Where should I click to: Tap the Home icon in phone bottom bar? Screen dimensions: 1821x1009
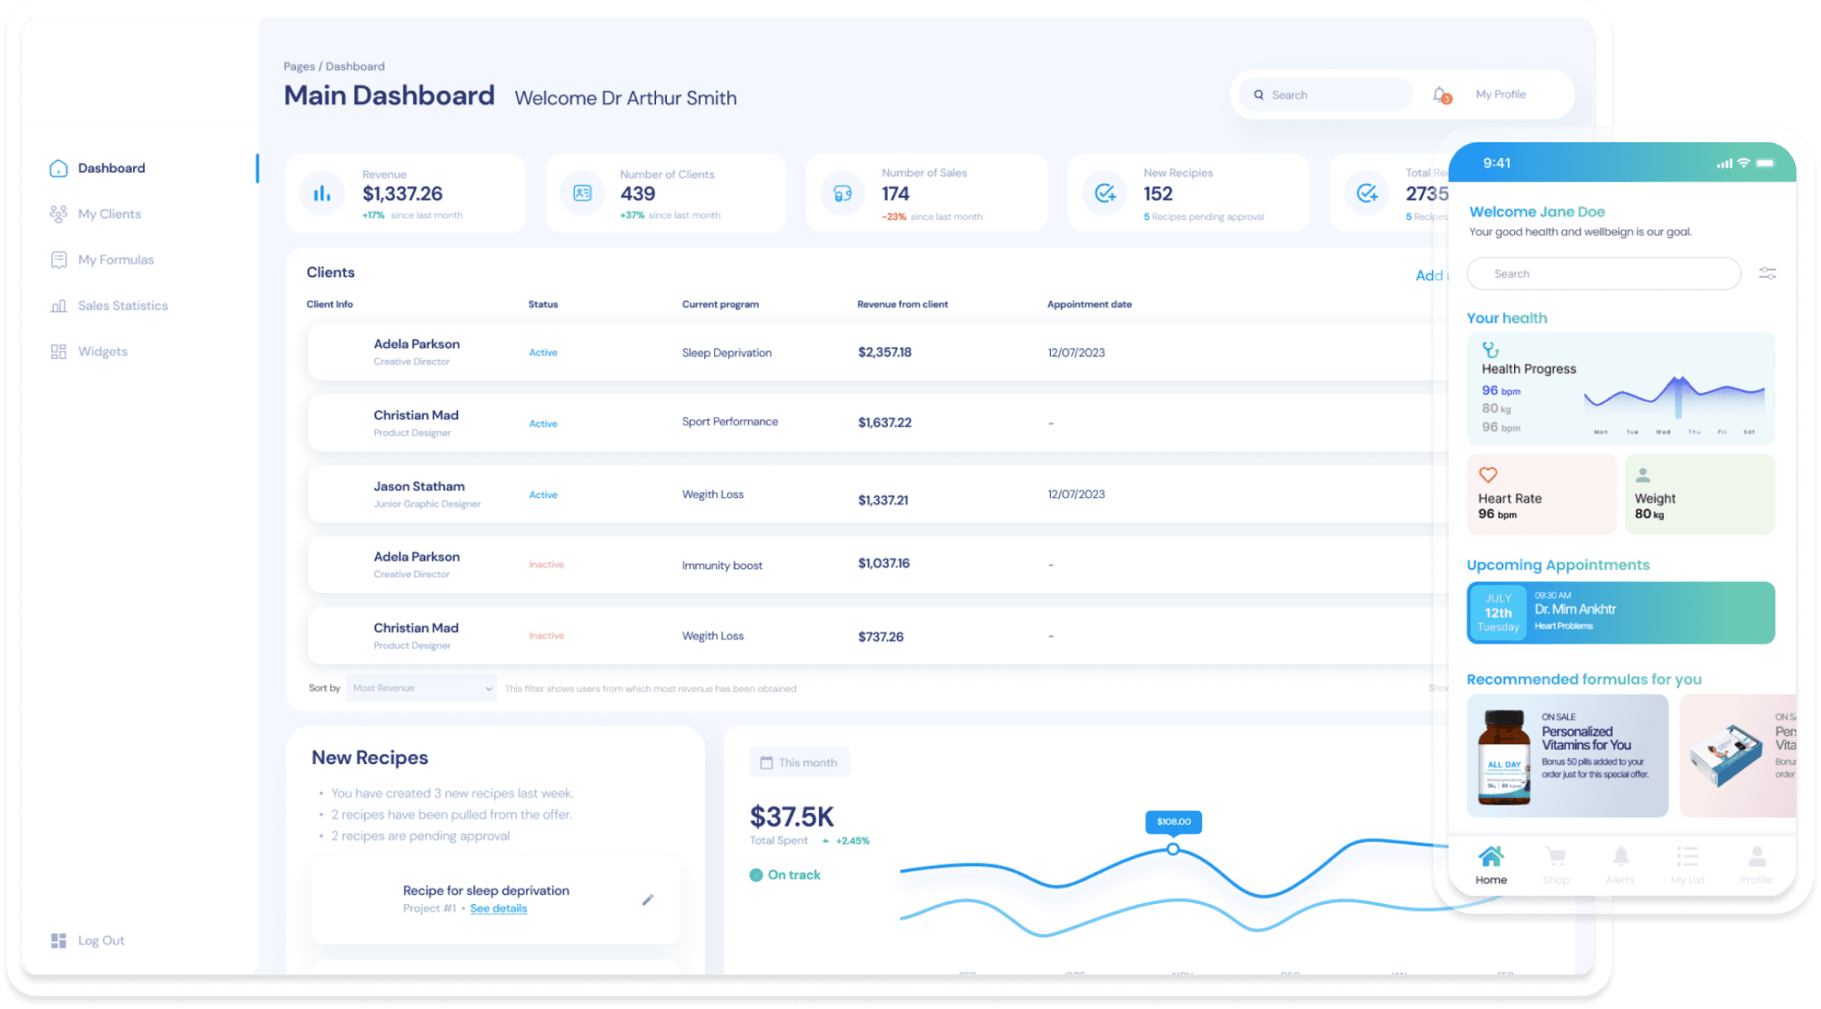click(1491, 856)
